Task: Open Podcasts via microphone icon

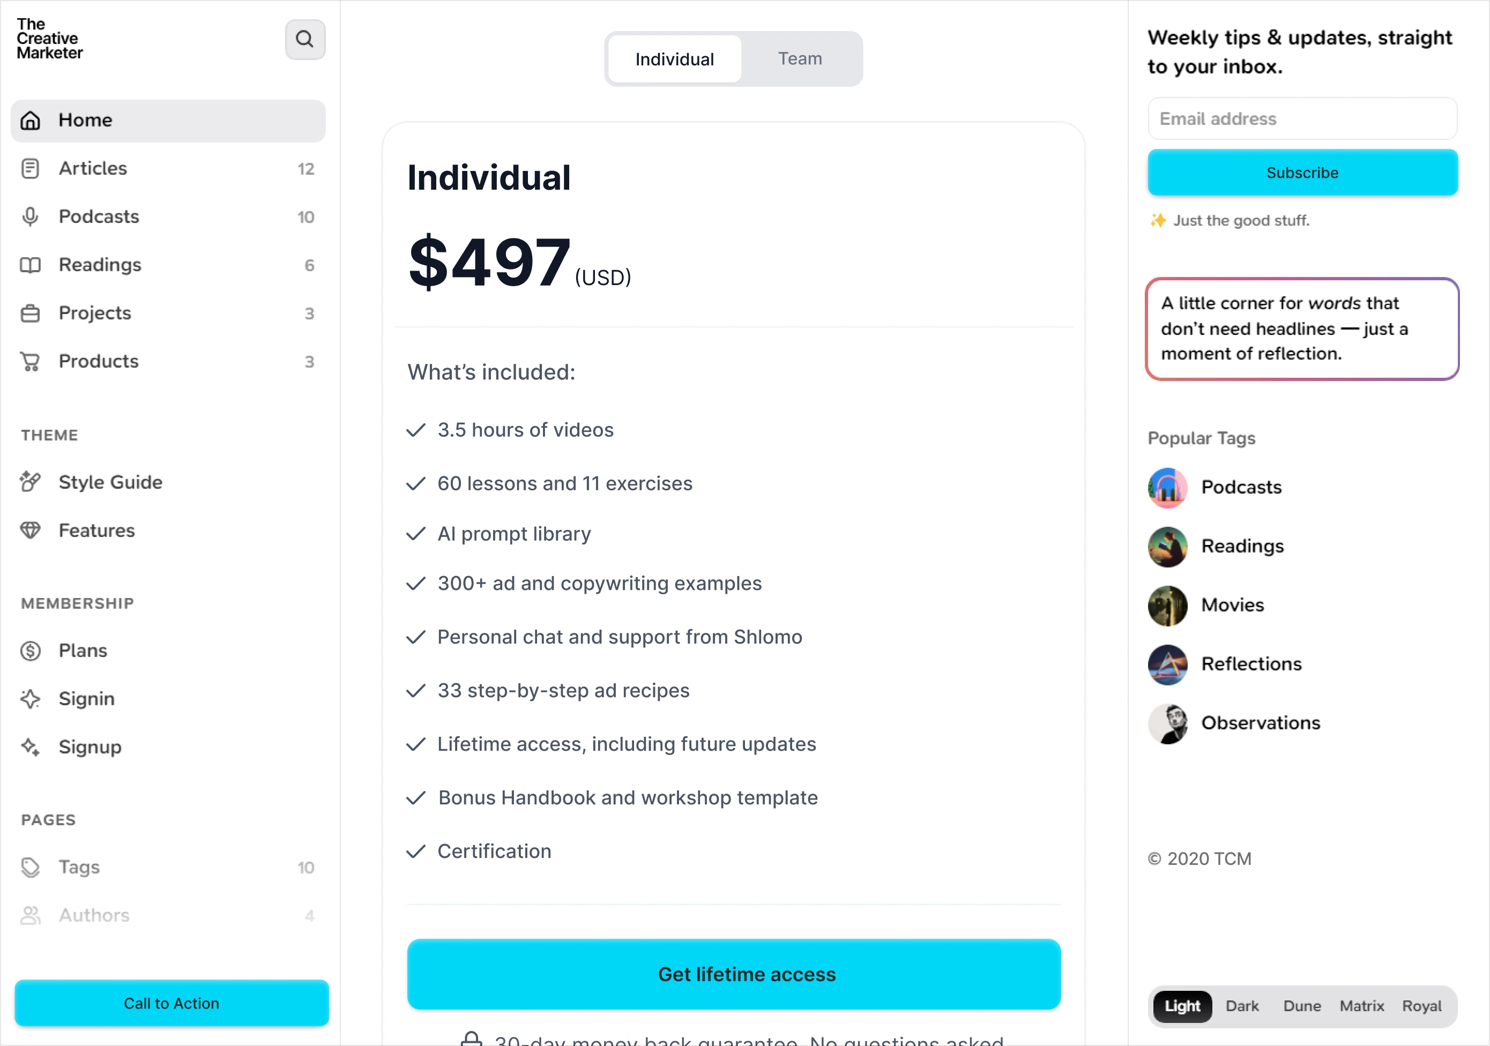Action: [x=31, y=216]
